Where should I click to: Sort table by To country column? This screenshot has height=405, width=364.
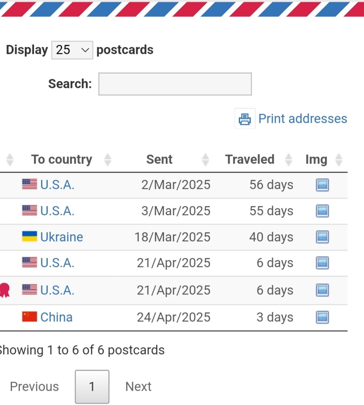click(61, 160)
